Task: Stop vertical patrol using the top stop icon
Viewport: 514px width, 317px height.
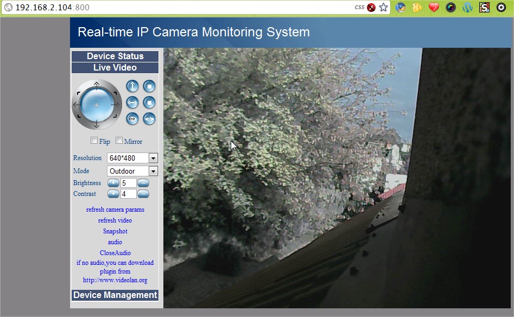Action: click(149, 86)
